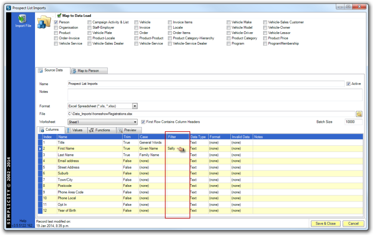The height and width of the screenshot is (235, 373).
Task: Click the Name input field
Action: [x=206, y=84]
